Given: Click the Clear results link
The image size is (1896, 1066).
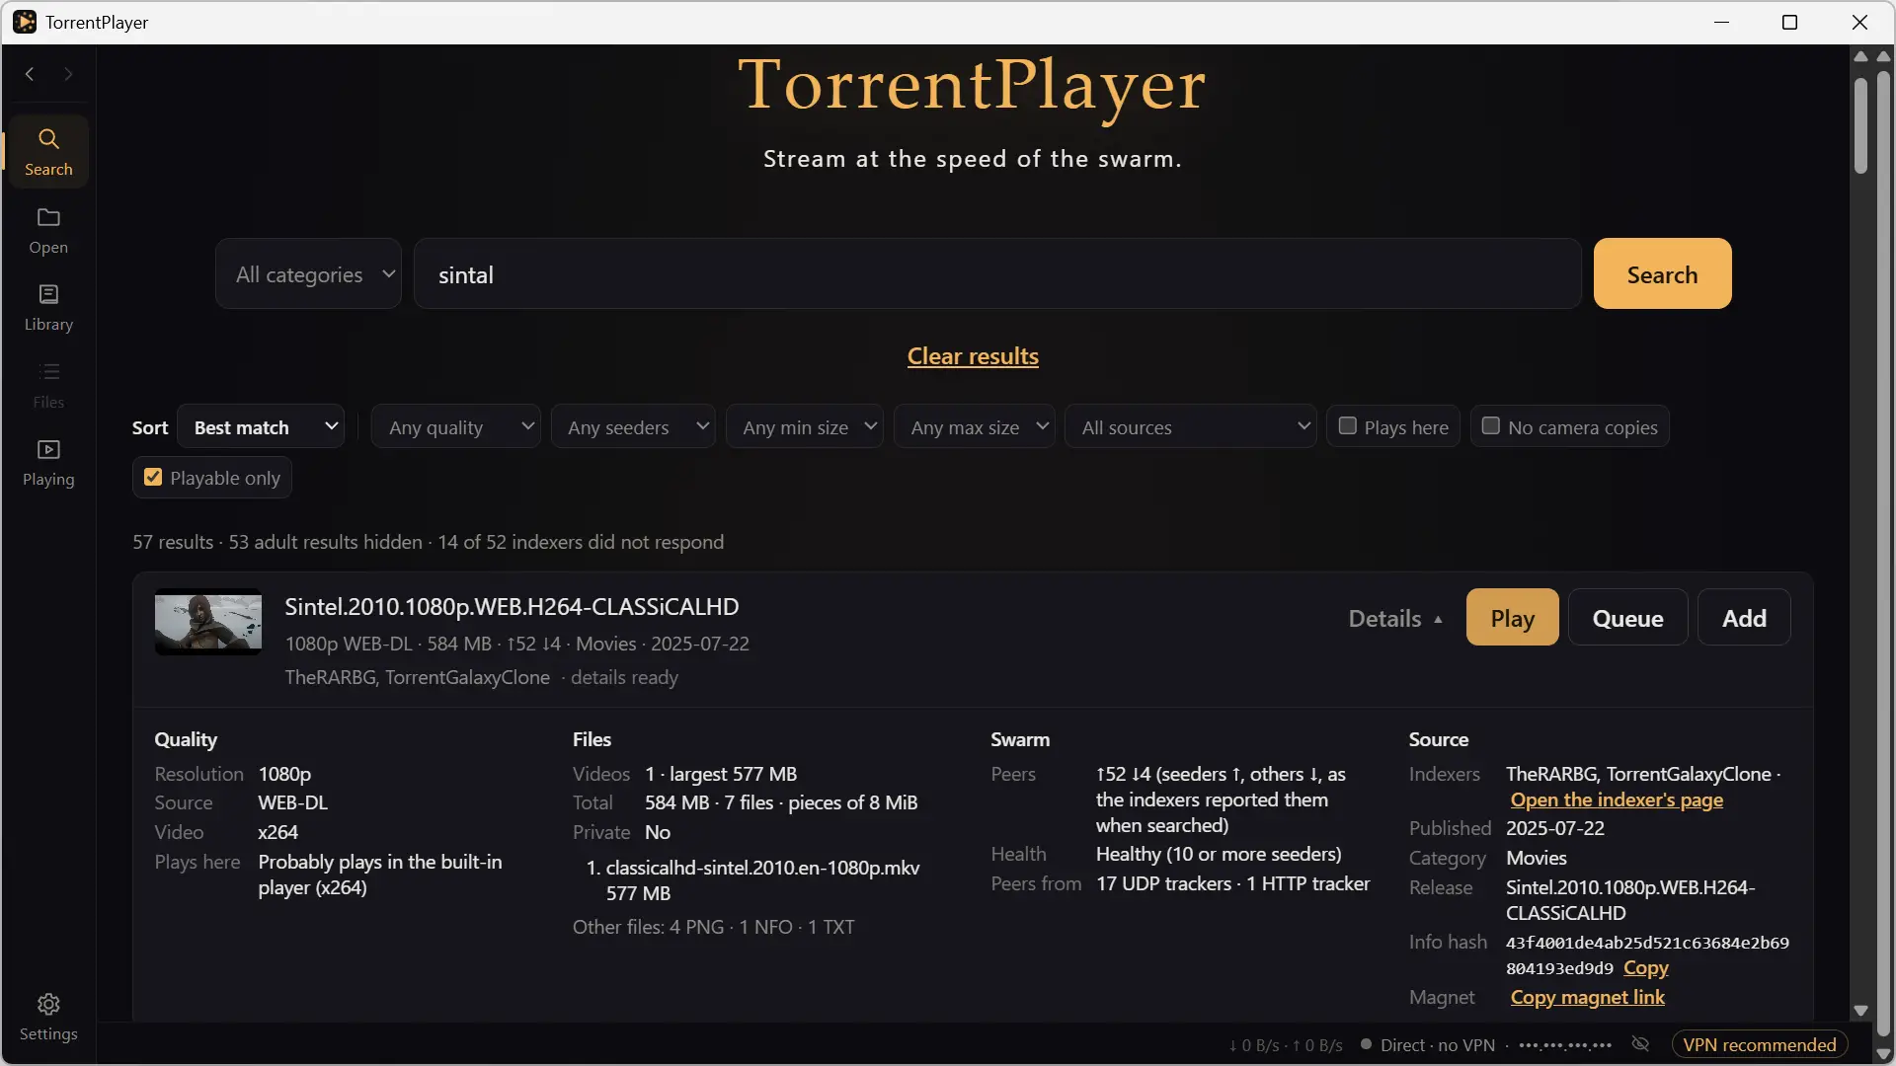Looking at the screenshot, I should coord(973,356).
